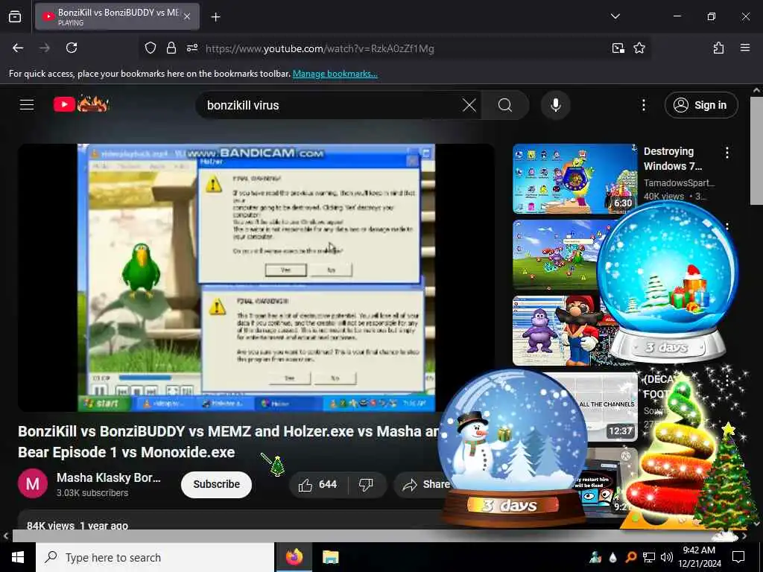763x572 pixels.
Task: Open Windows XP hill desktop video thumbnail
Action: [x=557, y=255]
